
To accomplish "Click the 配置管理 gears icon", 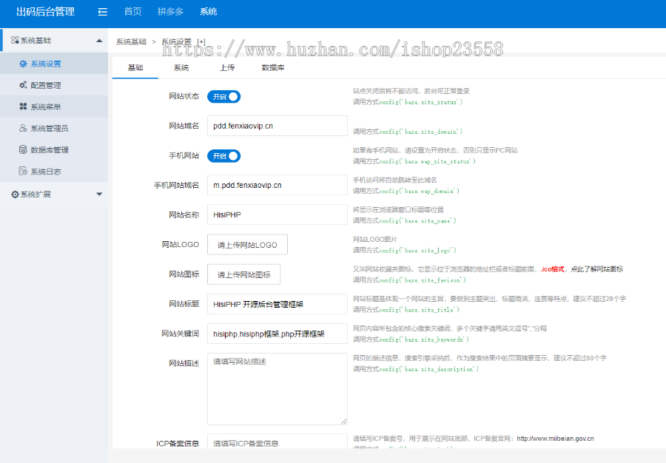I will click(x=24, y=85).
